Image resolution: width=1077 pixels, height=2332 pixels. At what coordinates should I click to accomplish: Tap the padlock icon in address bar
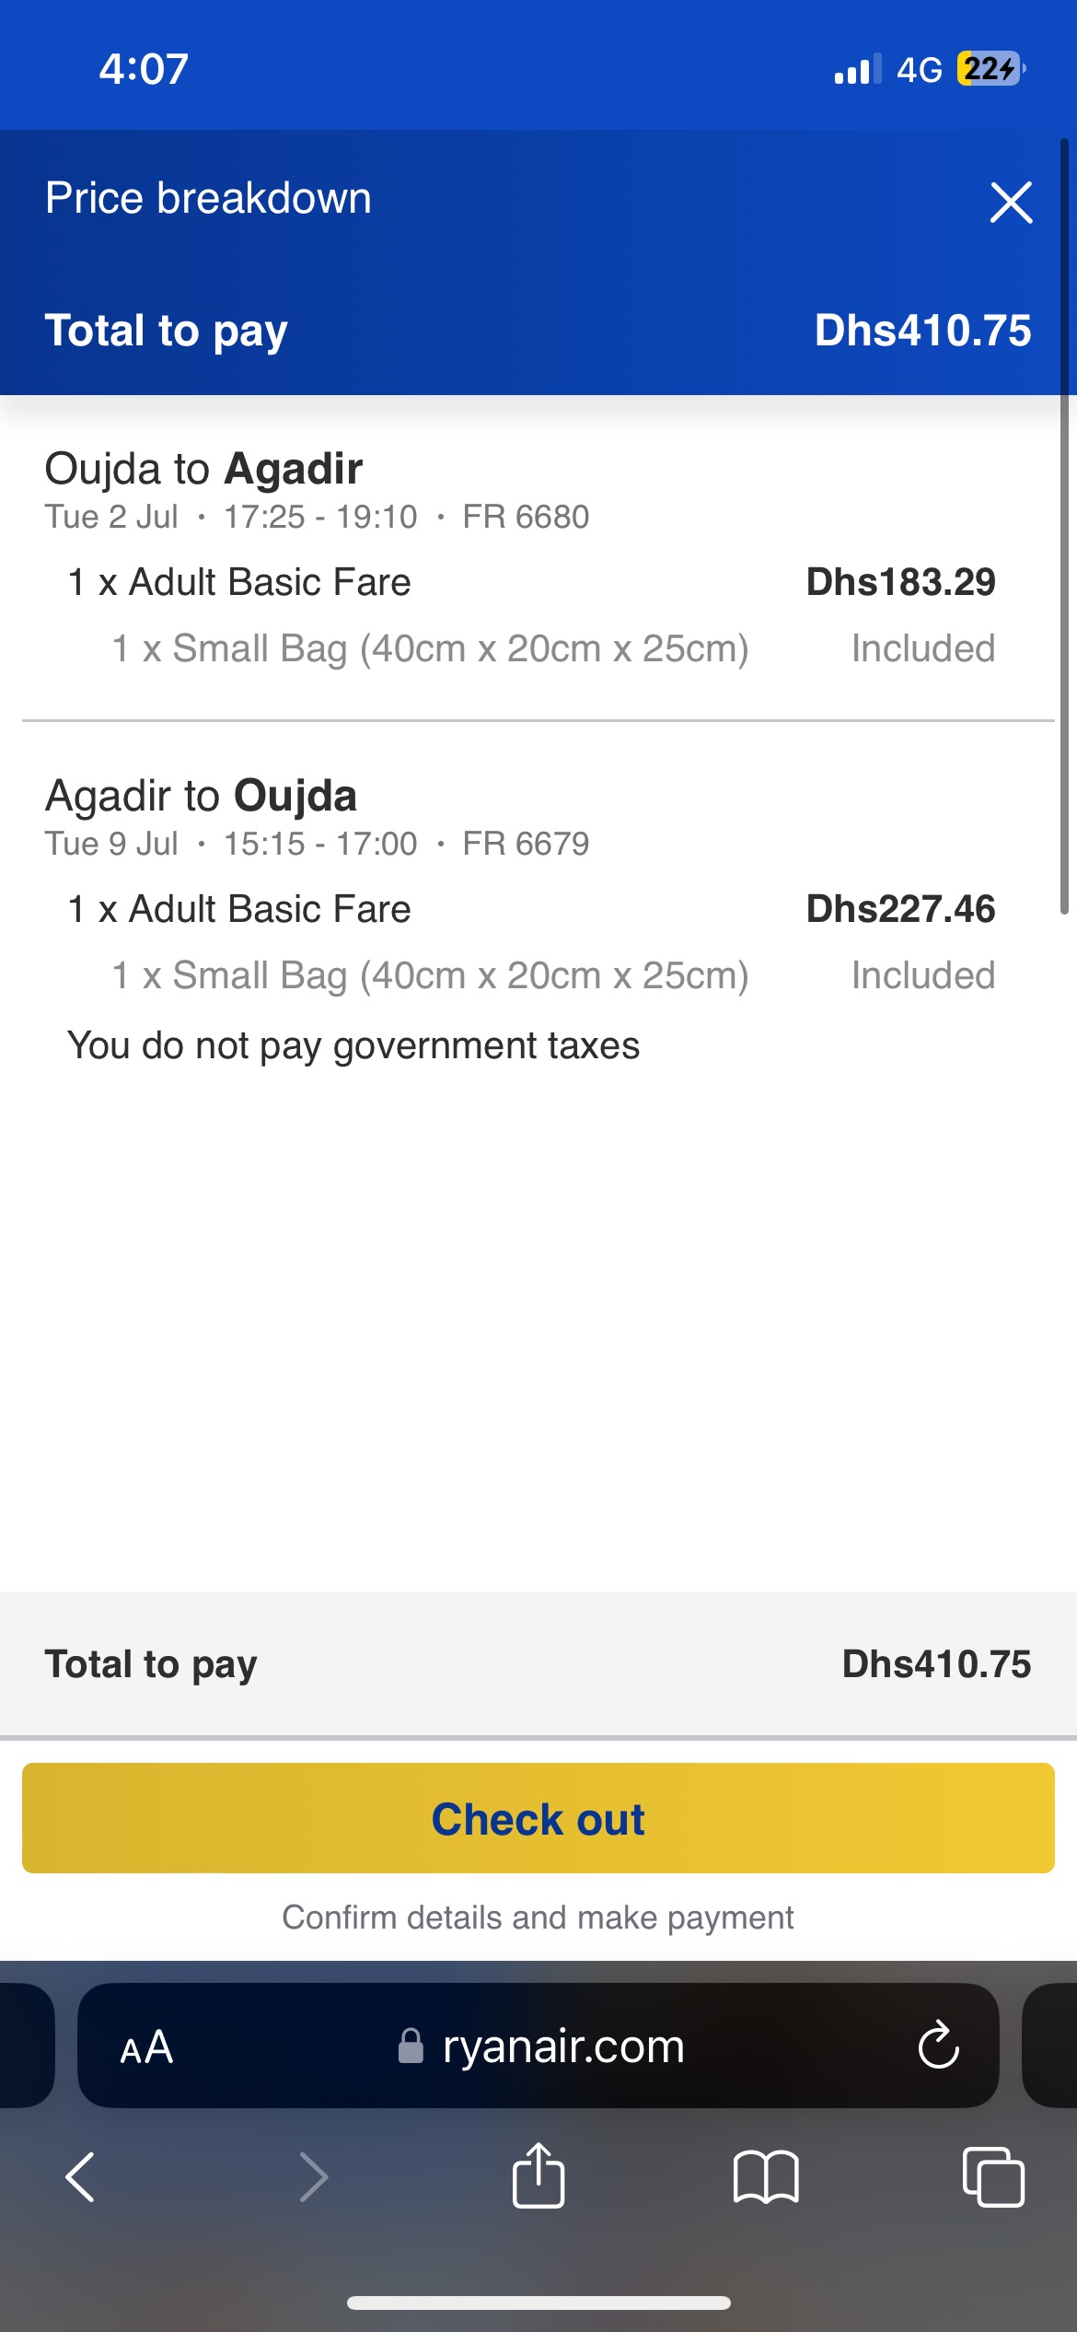click(x=411, y=2046)
